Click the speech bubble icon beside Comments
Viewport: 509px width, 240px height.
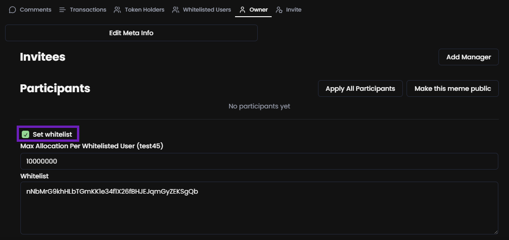pyautogui.click(x=13, y=10)
